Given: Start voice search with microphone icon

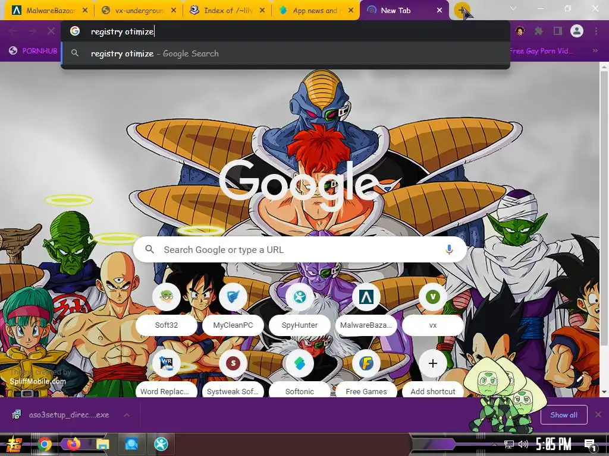Looking at the screenshot, I should tap(450, 250).
